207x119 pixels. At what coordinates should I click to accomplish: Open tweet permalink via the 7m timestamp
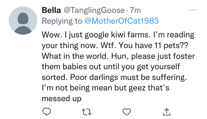(x=135, y=10)
